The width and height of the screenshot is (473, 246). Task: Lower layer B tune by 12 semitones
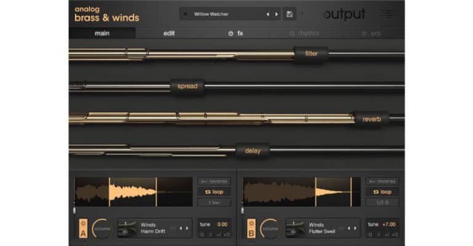370,234
